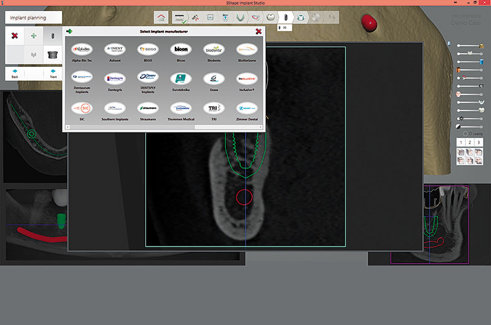Open the red nerve canal step

255,18
